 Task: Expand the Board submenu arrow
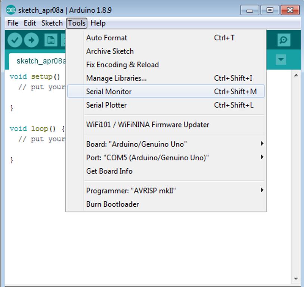tap(262, 143)
